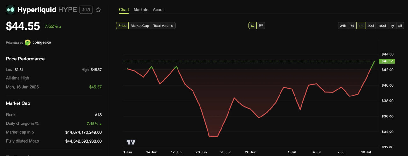408x156 pixels.
Task: Select the Total Volume chart toggle
Action: click(163, 26)
